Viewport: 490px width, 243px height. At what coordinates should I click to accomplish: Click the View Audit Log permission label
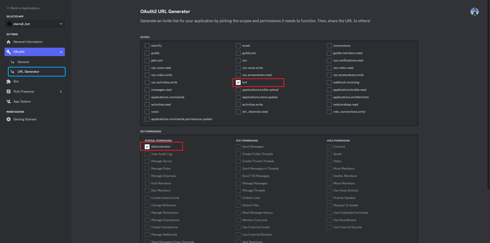(x=162, y=154)
